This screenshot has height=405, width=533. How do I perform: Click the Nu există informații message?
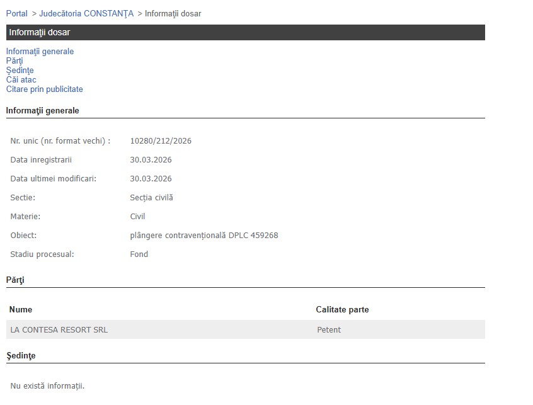tap(47, 385)
